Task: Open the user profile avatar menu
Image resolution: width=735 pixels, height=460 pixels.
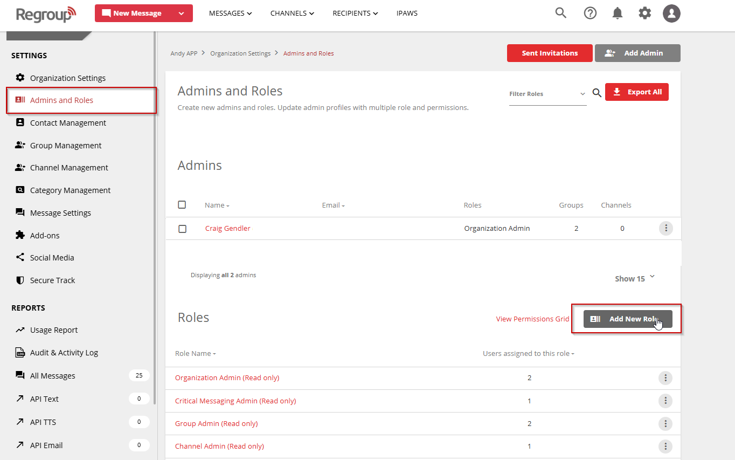Action: tap(671, 13)
